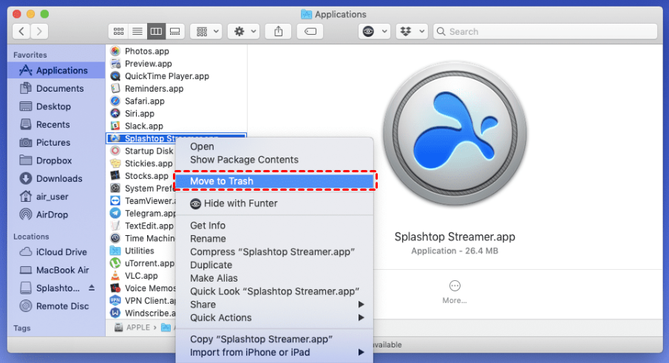
Task: Select MacBook Air in Locations
Action: (56, 270)
